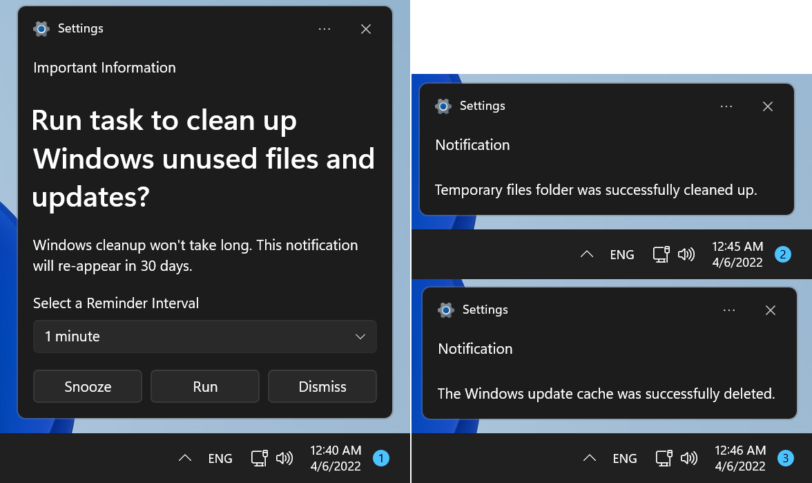The width and height of the screenshot is (812, 483).
Task: Click volume icon in 12:40 AM taskbar
Action: 284,458
